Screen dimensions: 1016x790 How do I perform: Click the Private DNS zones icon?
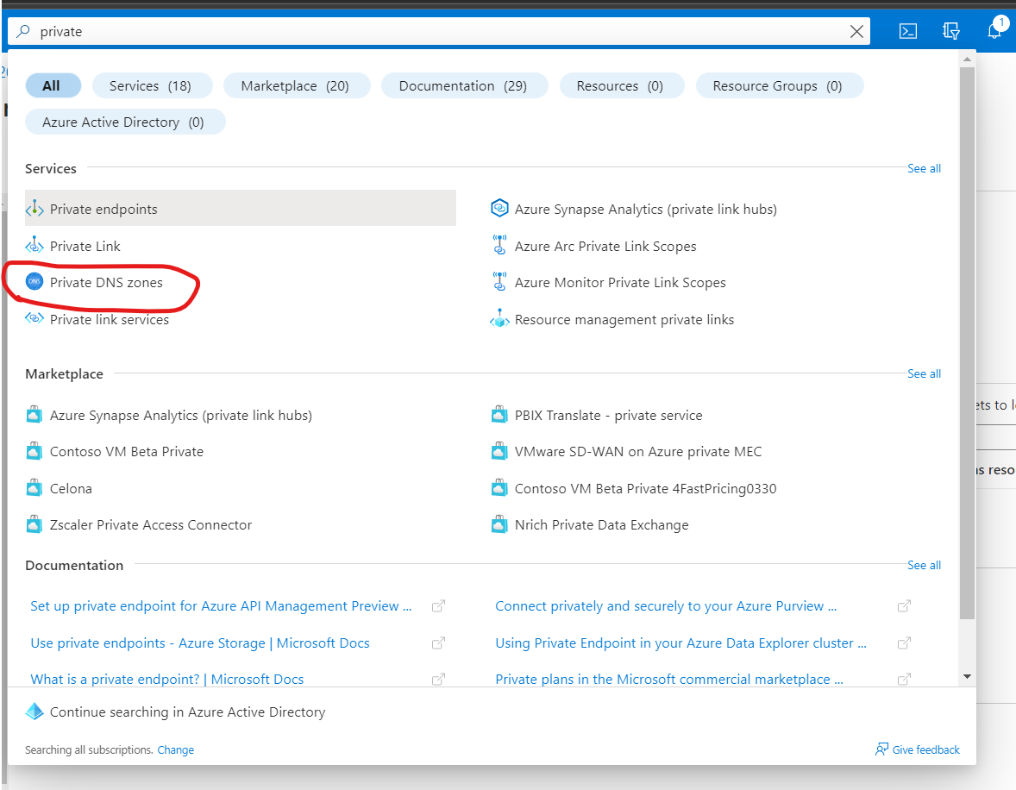[x=34, y=282]
